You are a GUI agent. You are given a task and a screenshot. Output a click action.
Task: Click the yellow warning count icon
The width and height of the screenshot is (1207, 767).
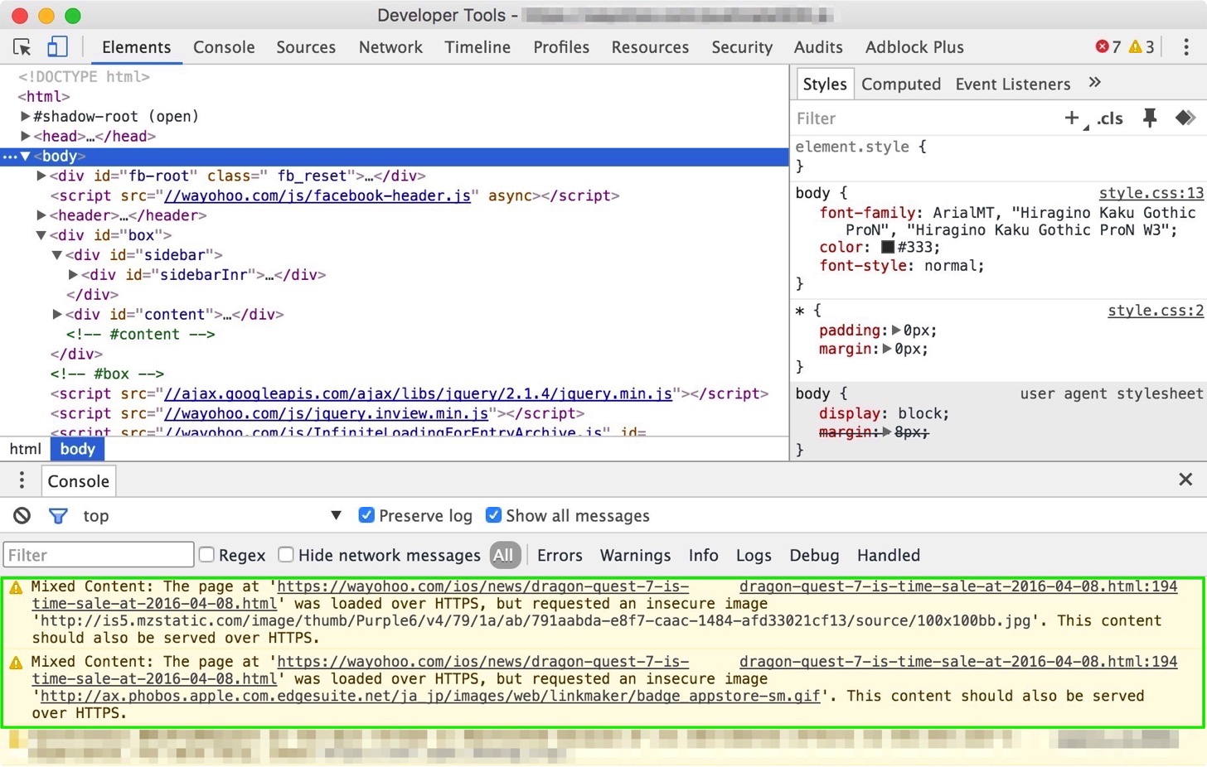[1136, 46]
